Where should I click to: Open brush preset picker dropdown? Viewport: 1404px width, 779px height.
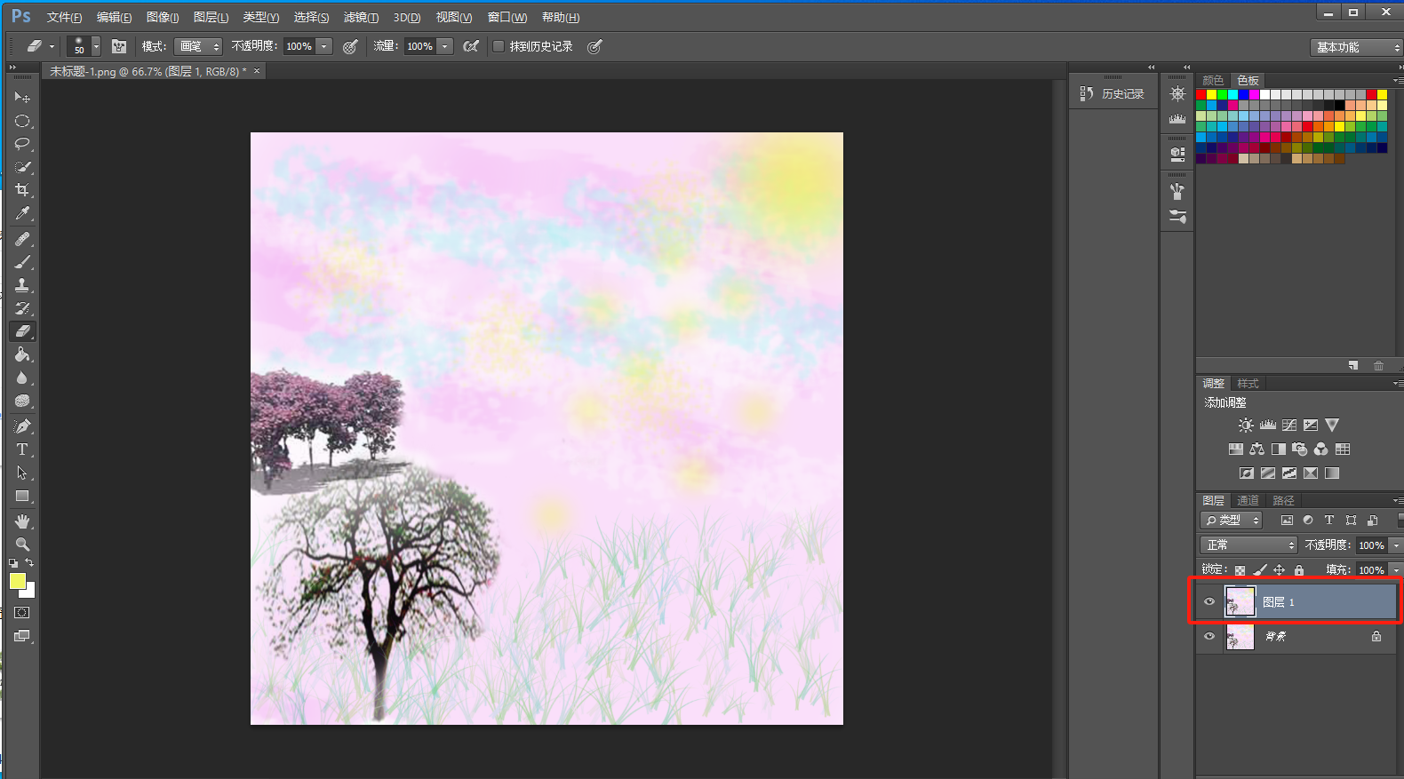(x=96, y=46)
